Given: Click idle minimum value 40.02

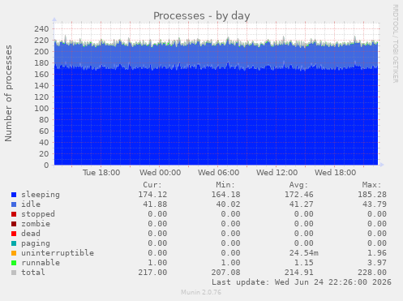Looking at the screenshot, I should (x=229, y=204).
